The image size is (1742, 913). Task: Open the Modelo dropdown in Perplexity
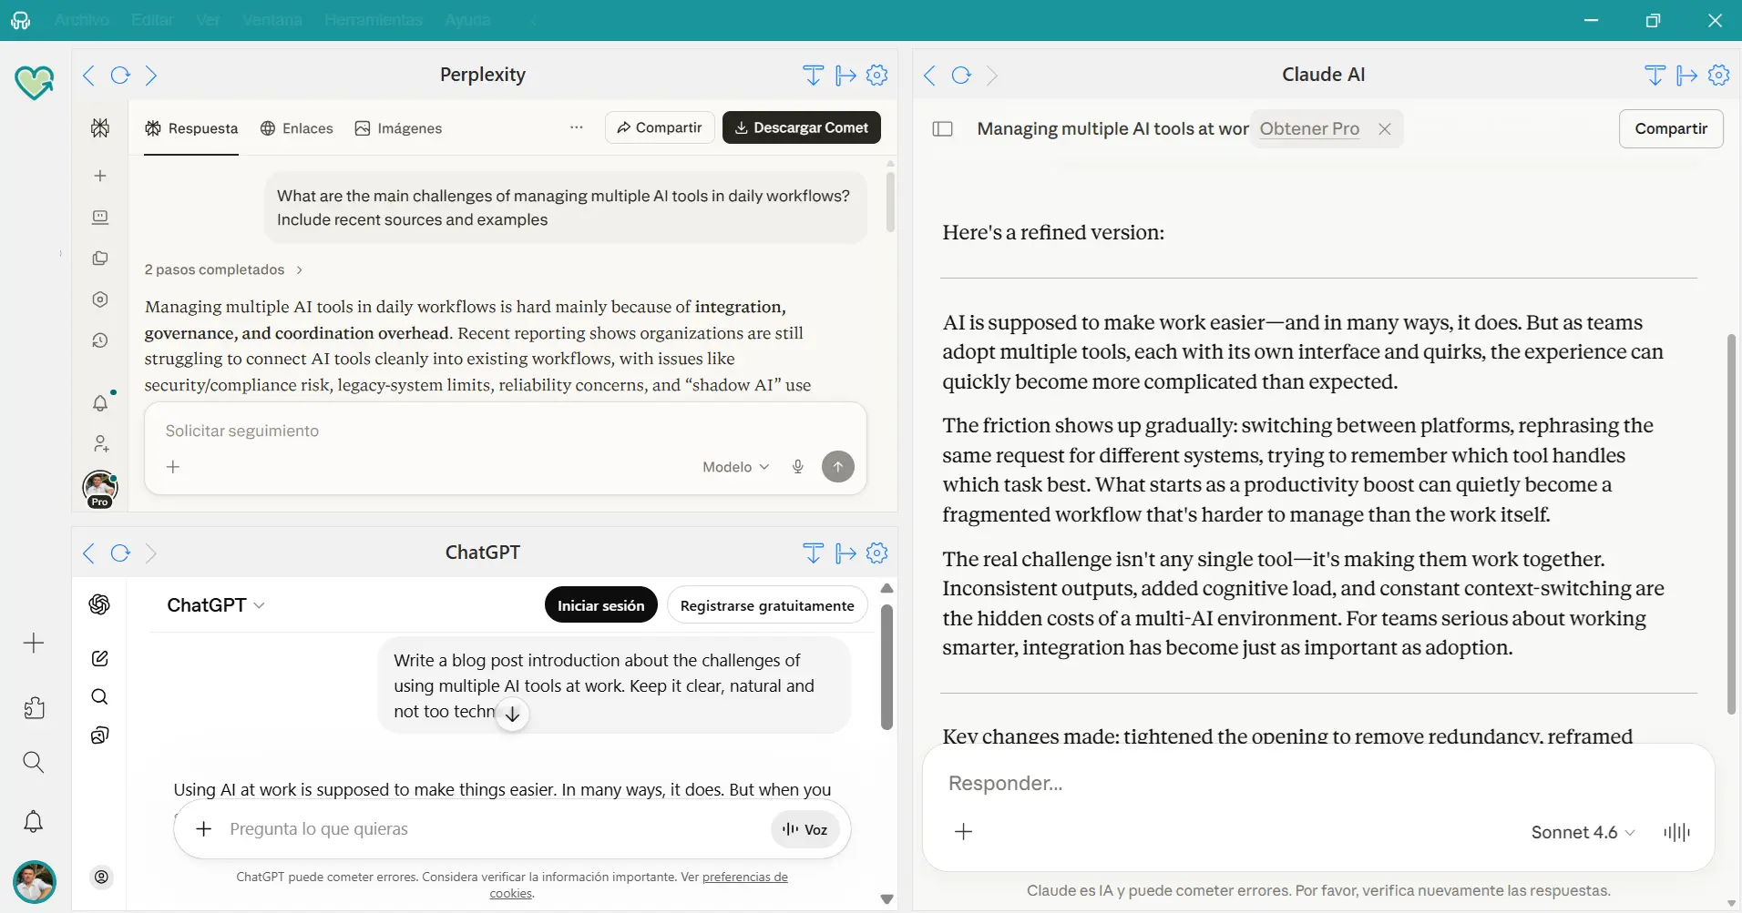click(735, 467)
